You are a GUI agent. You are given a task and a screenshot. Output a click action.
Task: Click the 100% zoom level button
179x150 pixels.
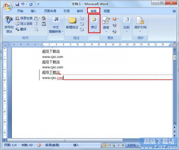(132, 145)
